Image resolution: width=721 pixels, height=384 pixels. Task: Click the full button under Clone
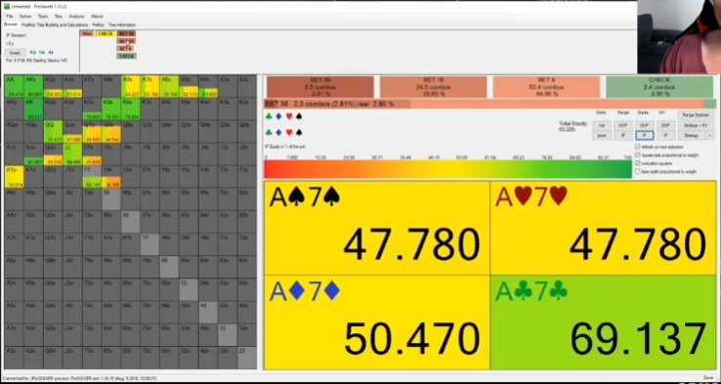(602, 125)
